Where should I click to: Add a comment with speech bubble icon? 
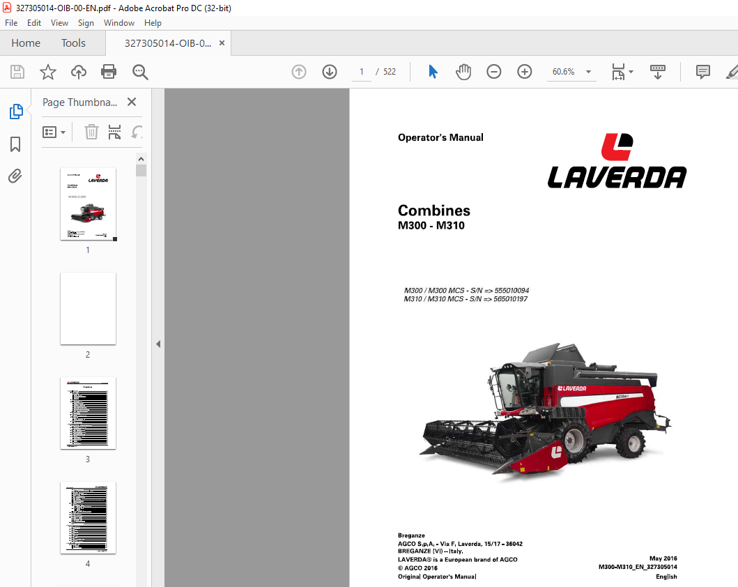702,72
